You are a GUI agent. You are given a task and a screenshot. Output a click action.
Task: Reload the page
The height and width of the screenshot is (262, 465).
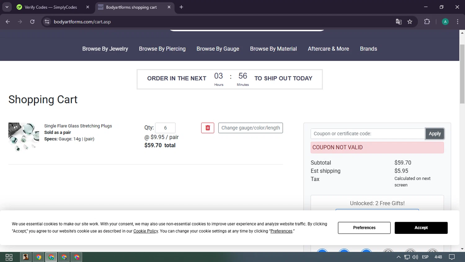click(x=32, y=22)
